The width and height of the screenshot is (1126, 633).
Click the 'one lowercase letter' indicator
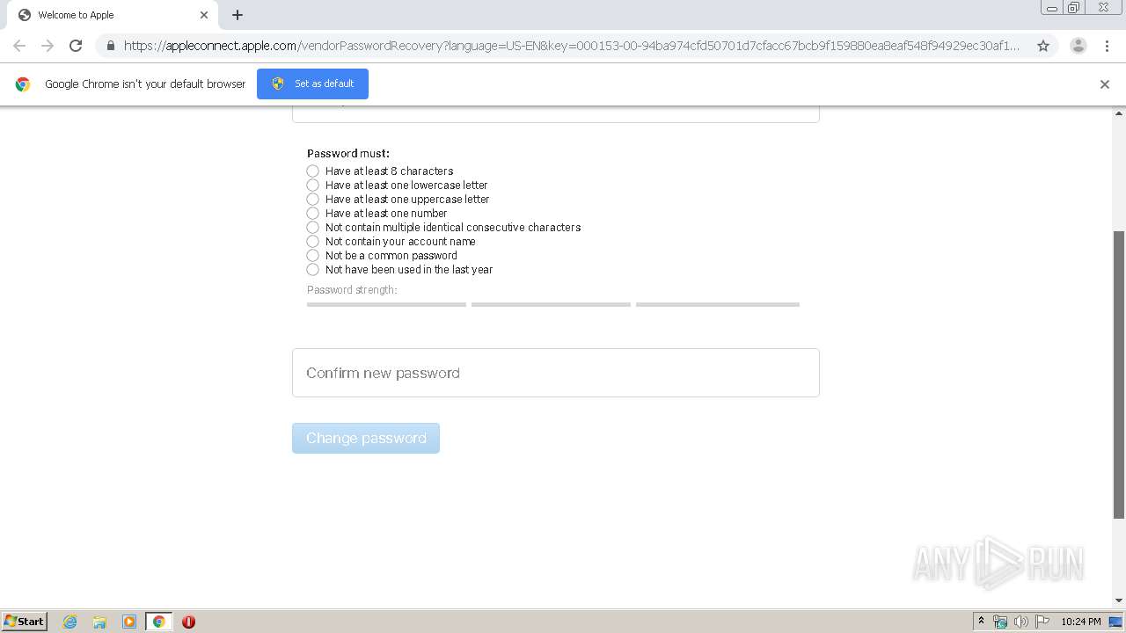(312, 185)
